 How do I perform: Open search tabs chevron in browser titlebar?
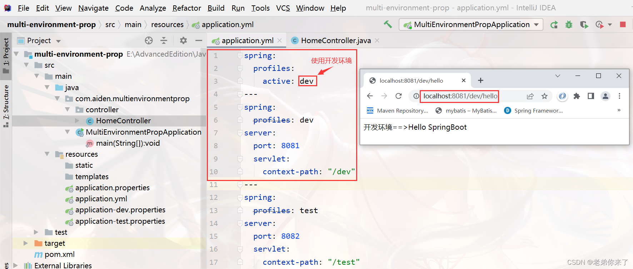point(558,76)
